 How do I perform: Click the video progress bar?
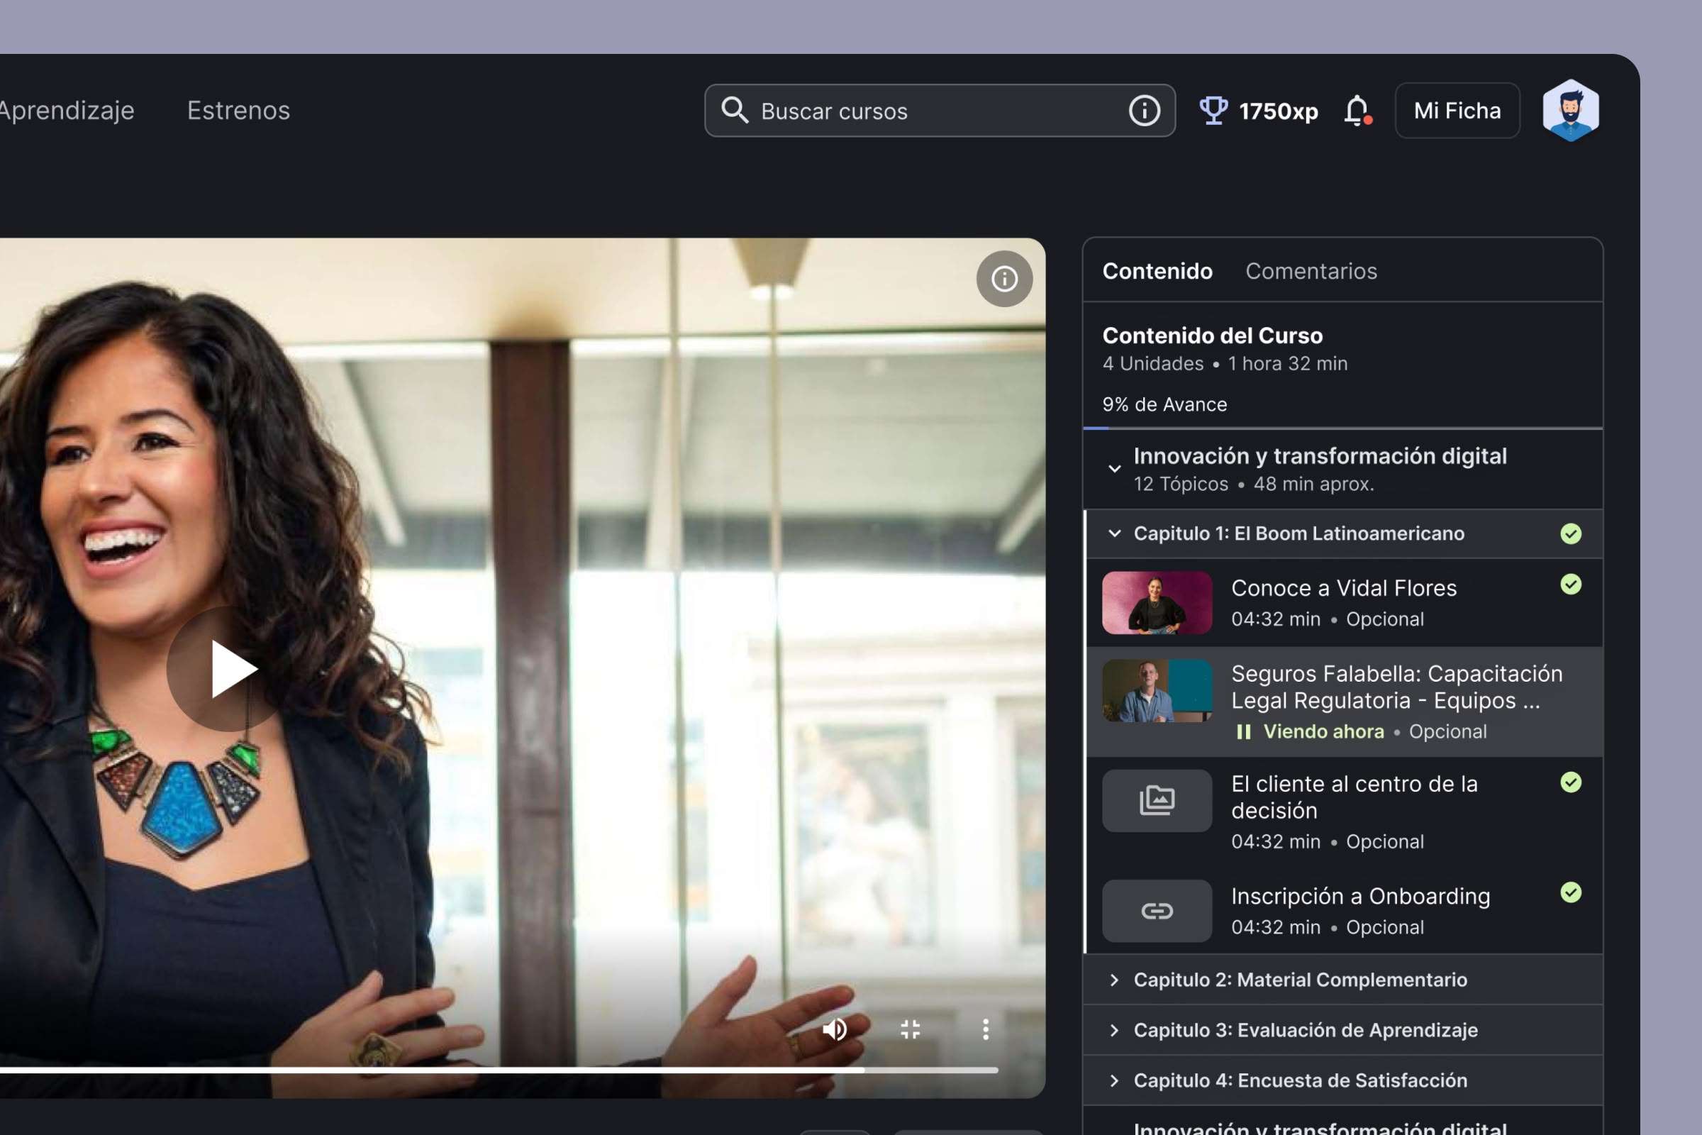tap(506, 1069)
